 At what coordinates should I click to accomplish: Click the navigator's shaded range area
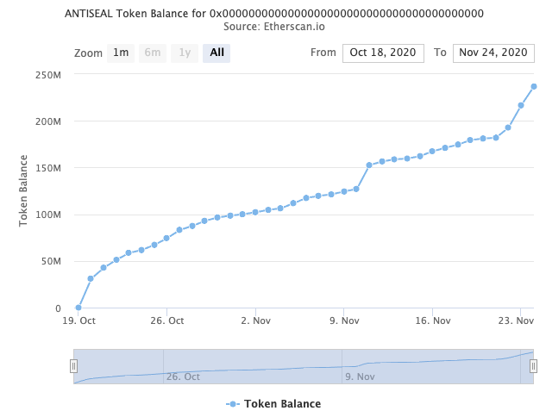click(304, 366)
